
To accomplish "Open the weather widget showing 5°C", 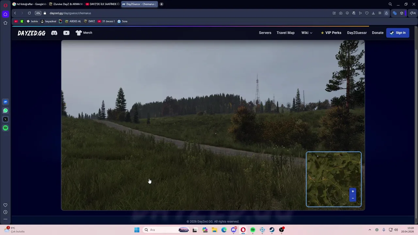I will point(15,230).
